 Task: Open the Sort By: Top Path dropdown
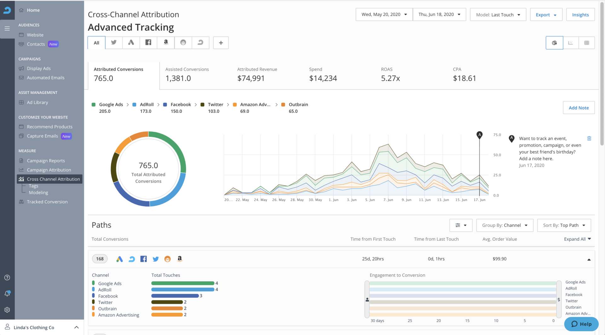coord(564,225)
